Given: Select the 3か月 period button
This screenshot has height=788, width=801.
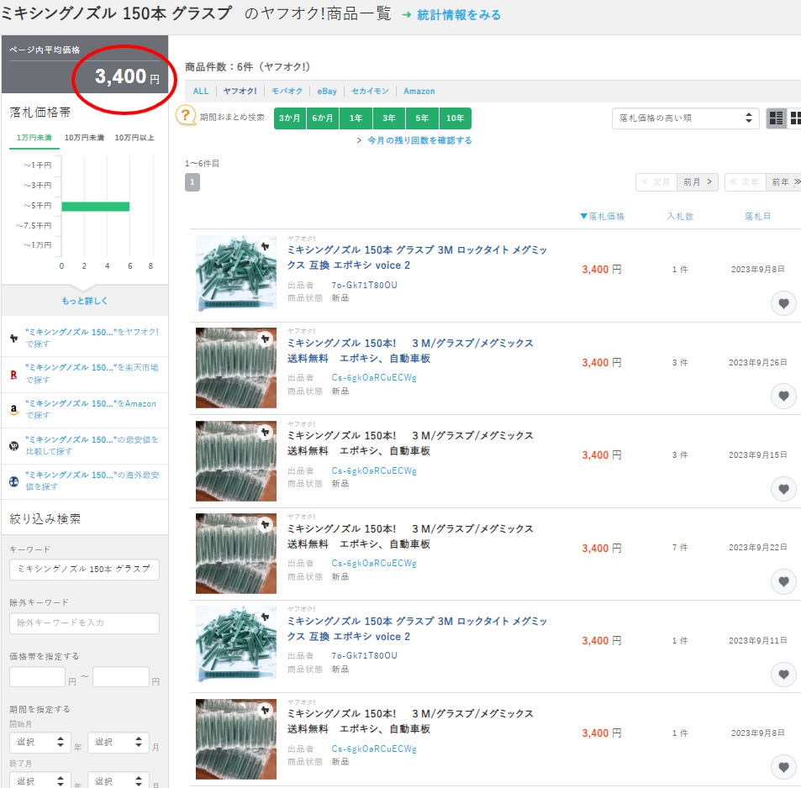Looking at the screenshot, I should tap(289, 118).
